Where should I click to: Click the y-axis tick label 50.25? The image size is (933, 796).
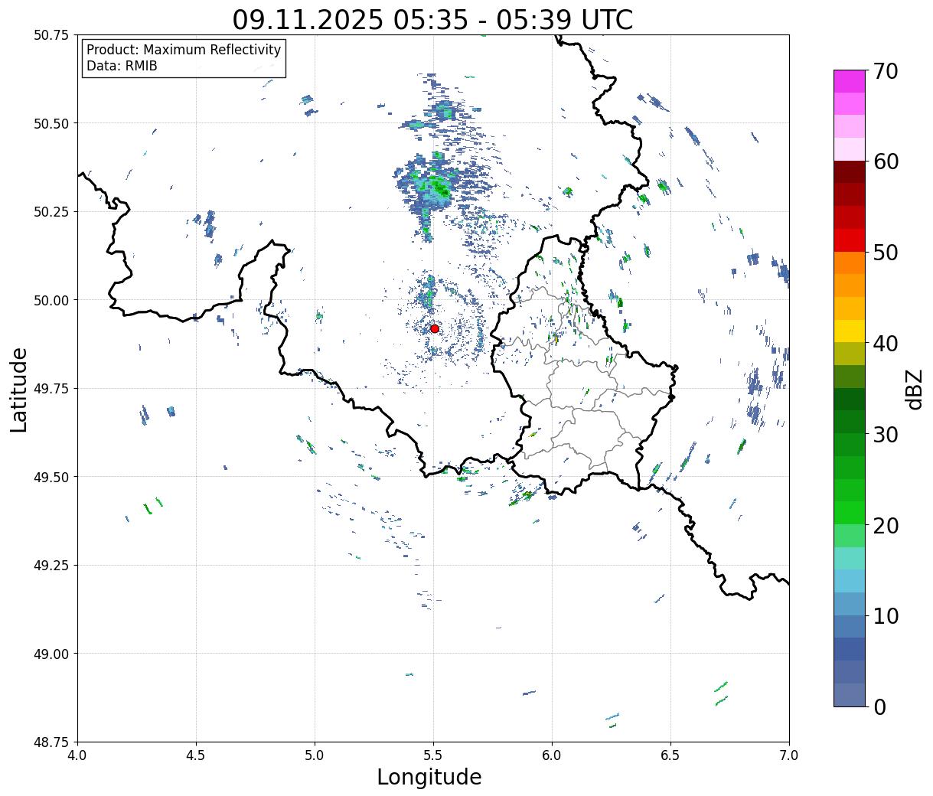51,212
